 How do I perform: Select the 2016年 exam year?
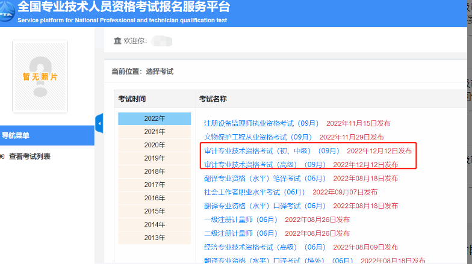point(154,198)
